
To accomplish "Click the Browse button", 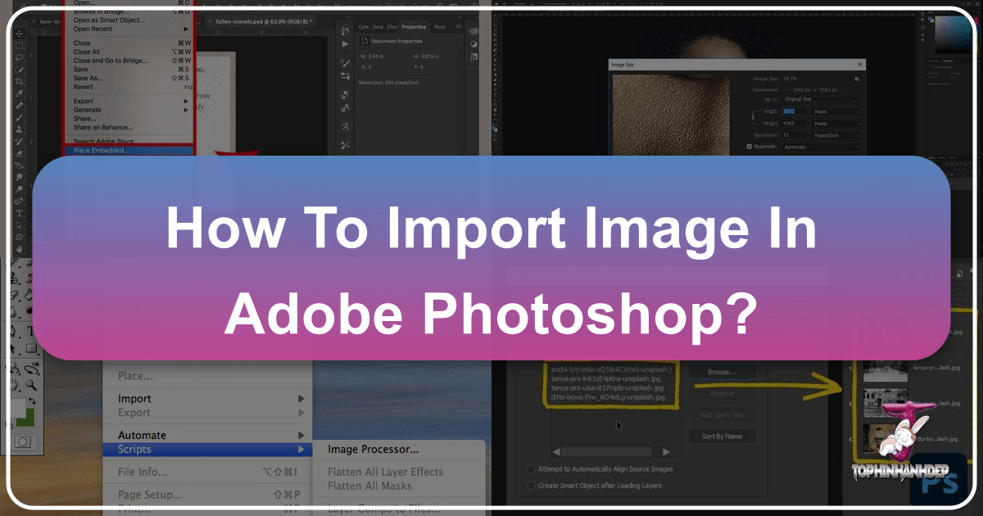I will (721, 370).
